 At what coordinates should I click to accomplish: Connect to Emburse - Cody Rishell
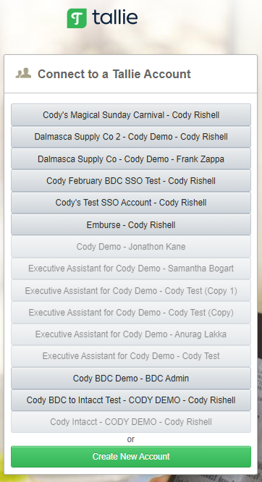pos(131,224)
